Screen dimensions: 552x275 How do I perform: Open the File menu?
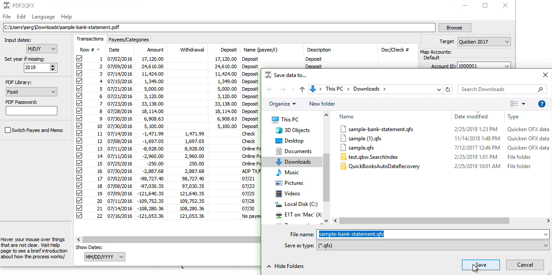tap(7, 17)
